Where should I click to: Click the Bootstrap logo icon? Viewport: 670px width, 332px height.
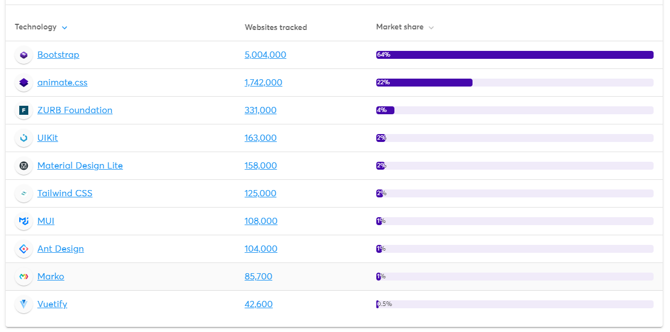coord(24,55)
